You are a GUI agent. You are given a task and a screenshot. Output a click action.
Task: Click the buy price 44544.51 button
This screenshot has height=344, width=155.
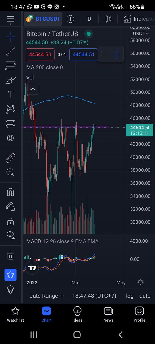(84, 54)
